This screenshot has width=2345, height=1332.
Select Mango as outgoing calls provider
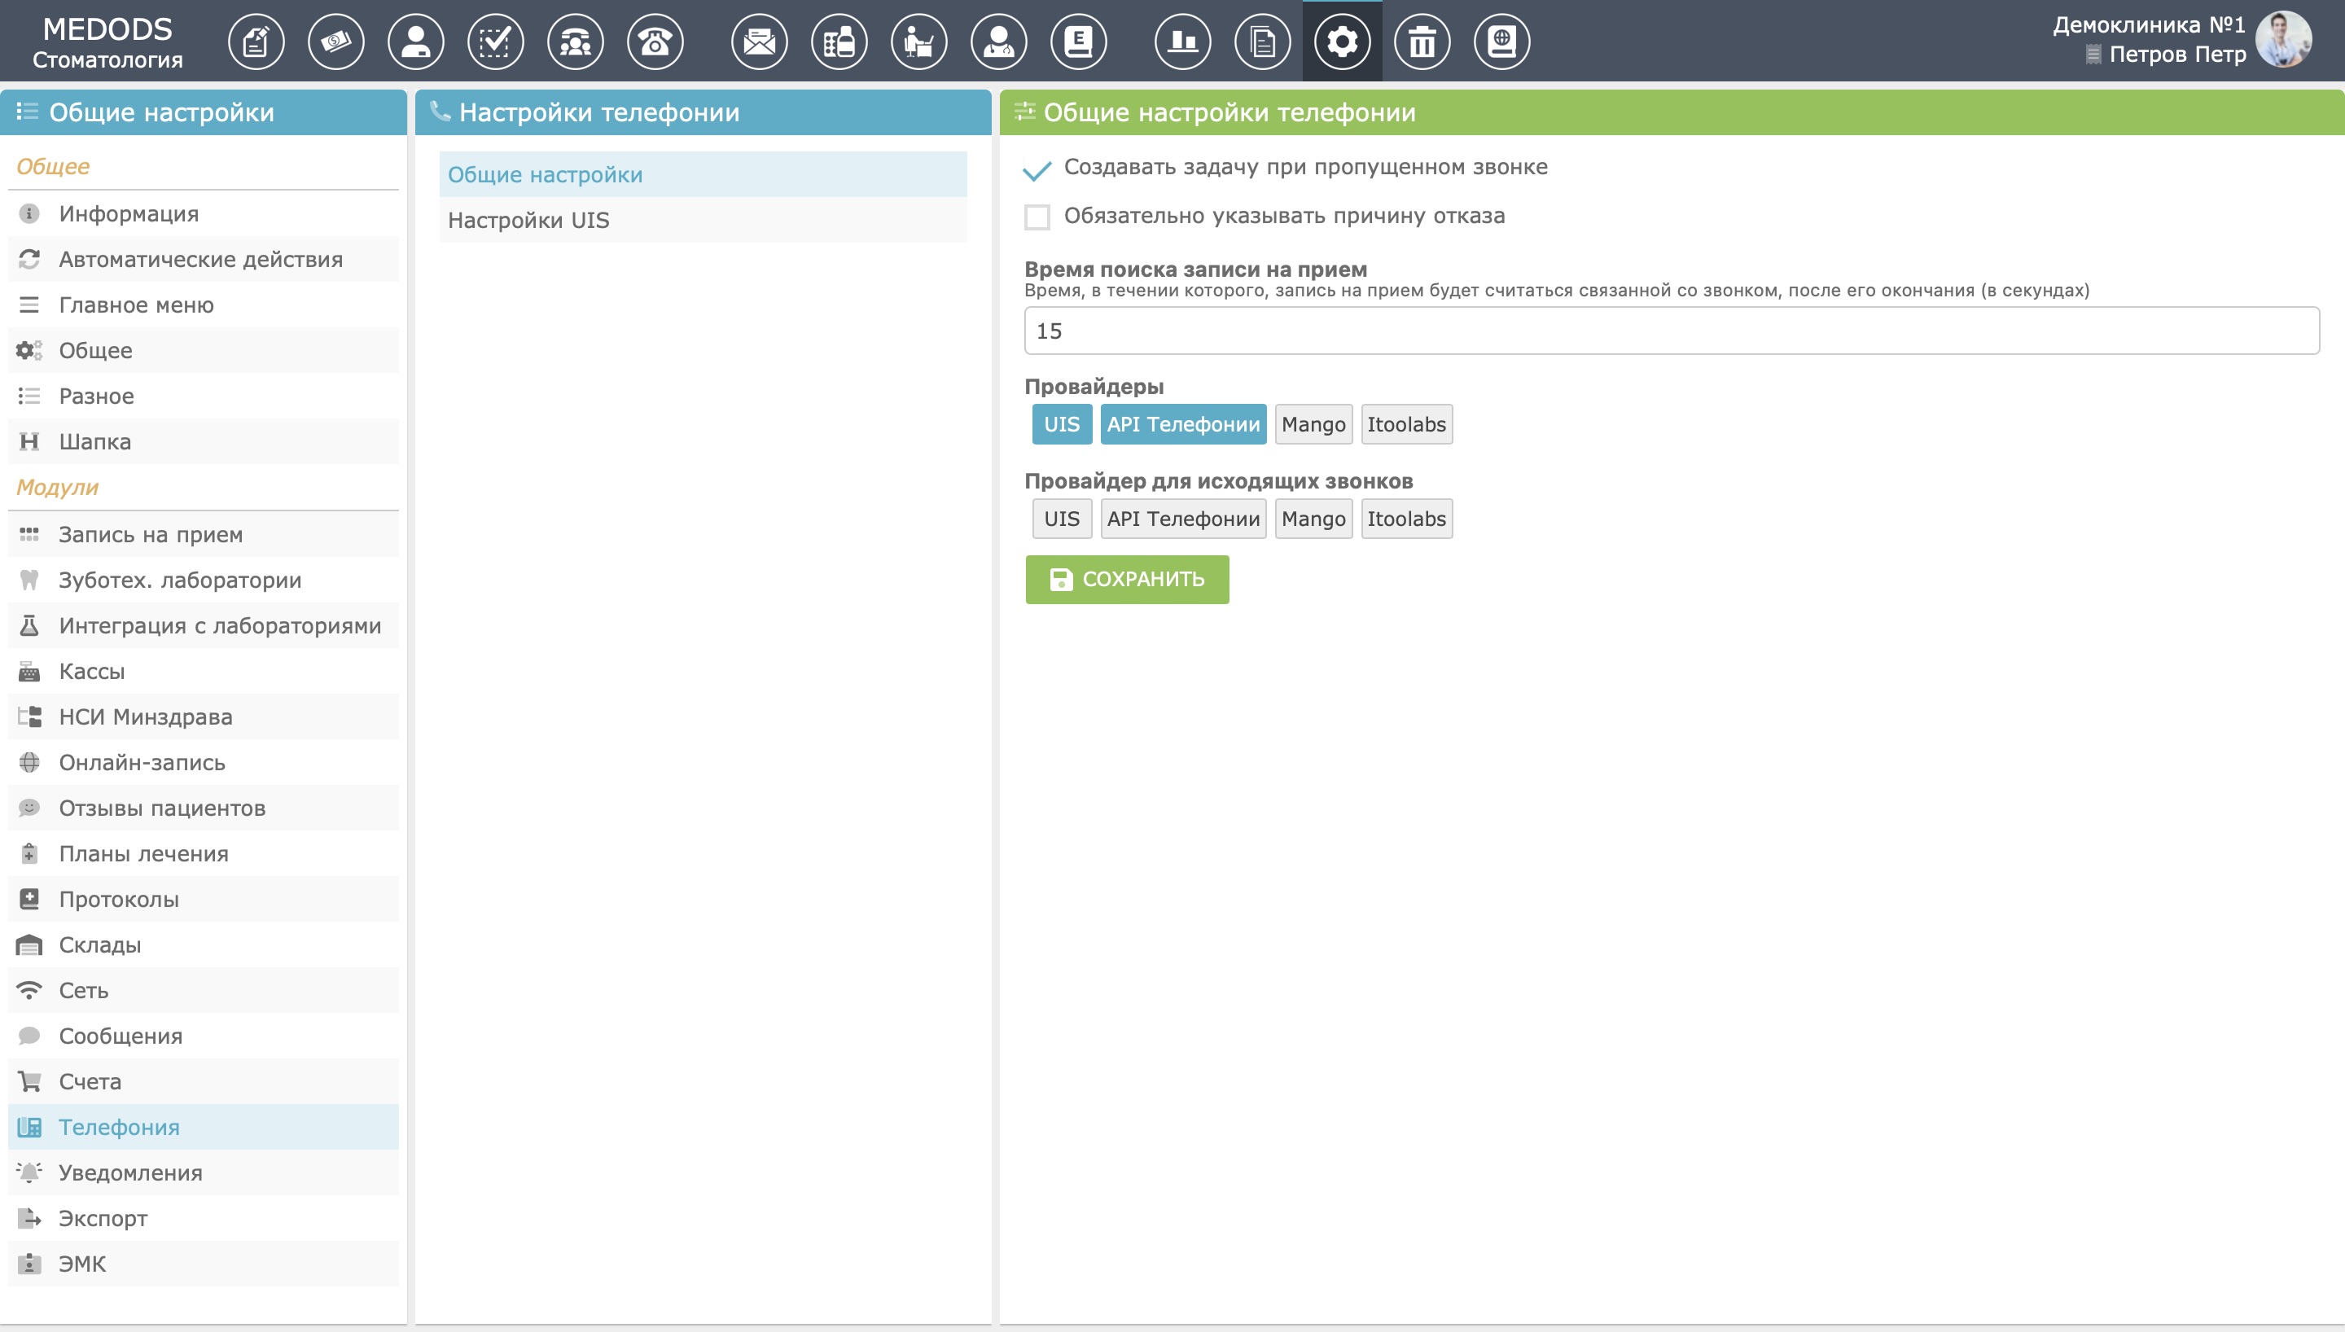1313,519
